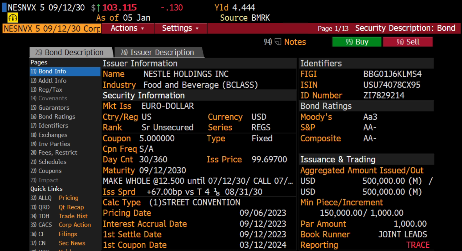
Task: Select Covenants page
Action: 49,98
